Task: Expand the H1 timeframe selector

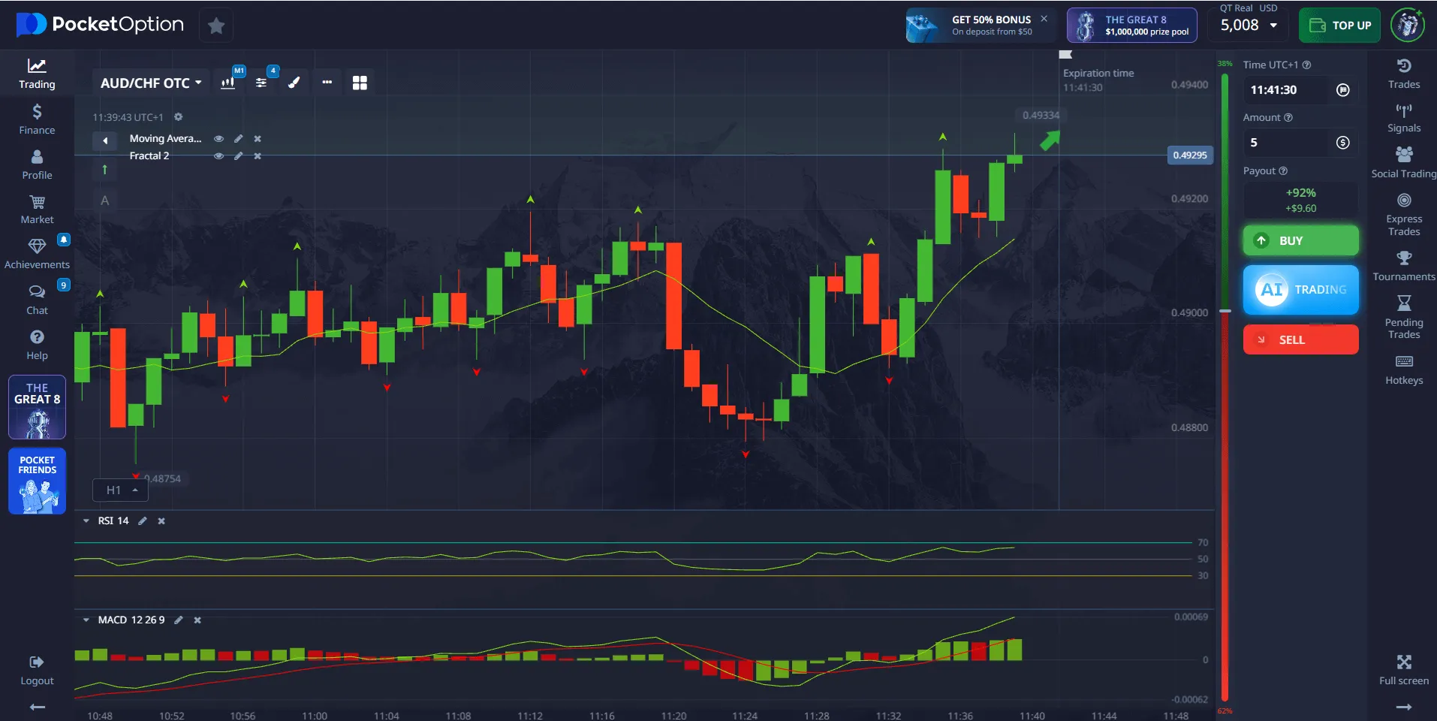Action: 121,490
